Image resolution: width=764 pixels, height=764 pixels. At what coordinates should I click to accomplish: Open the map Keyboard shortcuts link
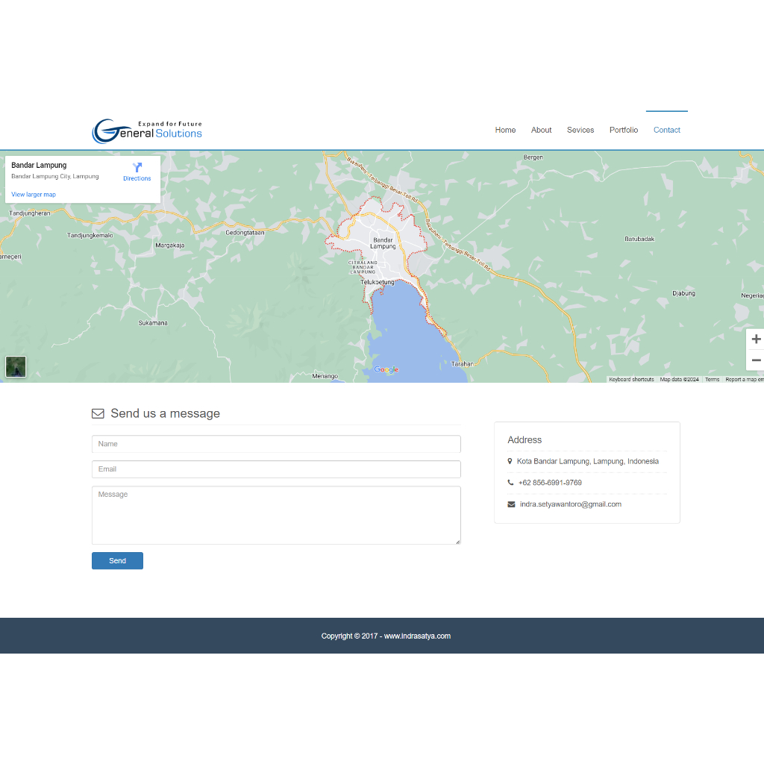[631, 380]
